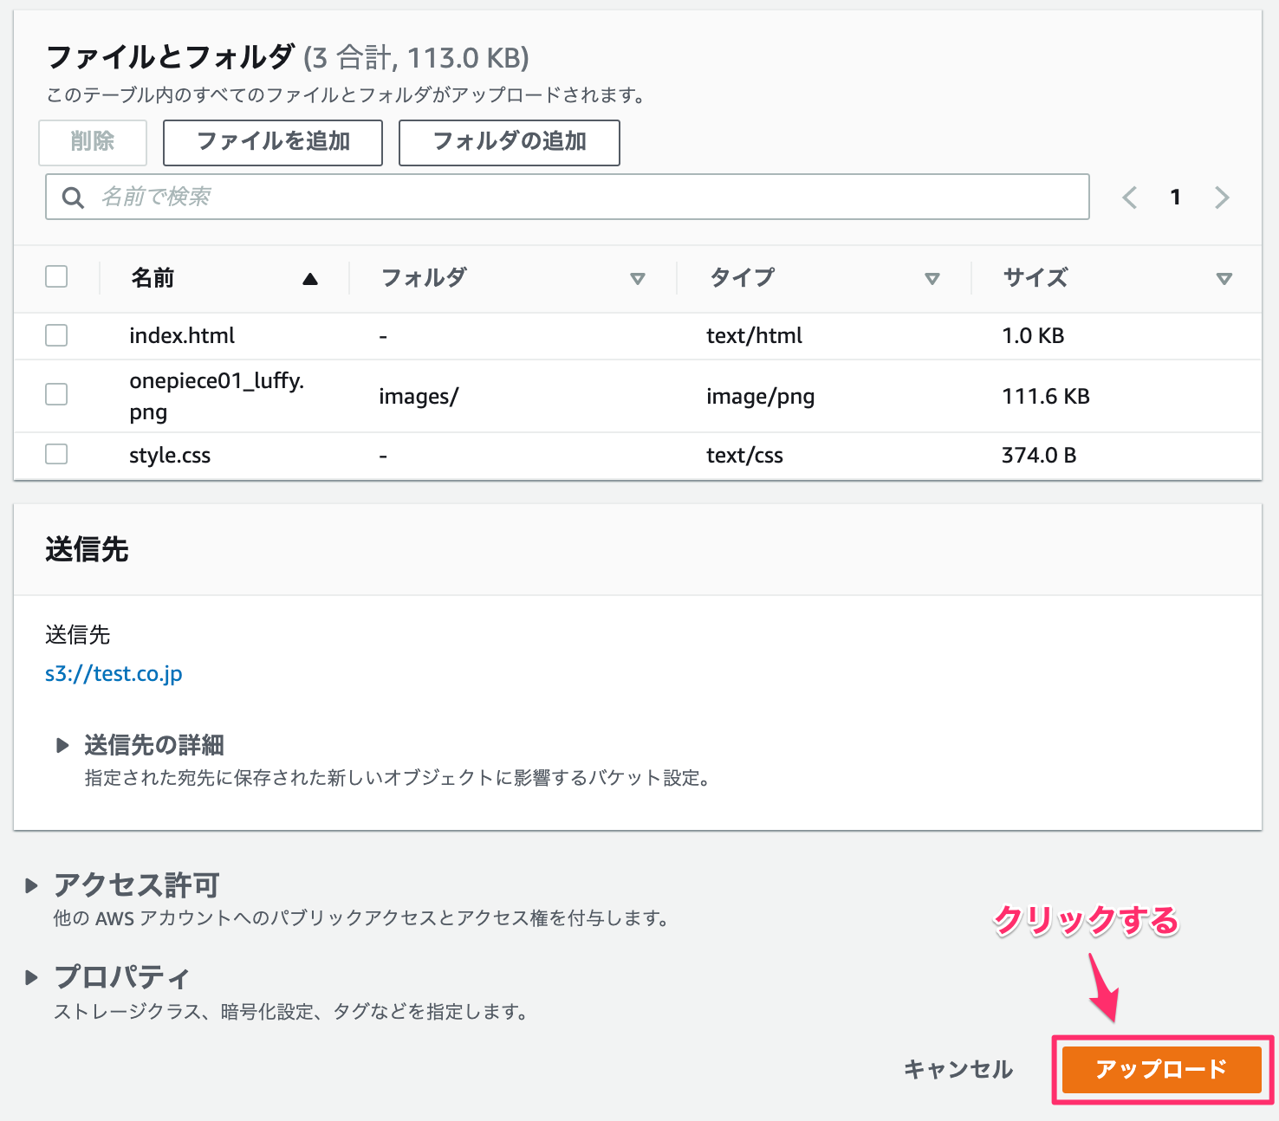Check the onepiece01_luffy.png row checkbox

55,394
